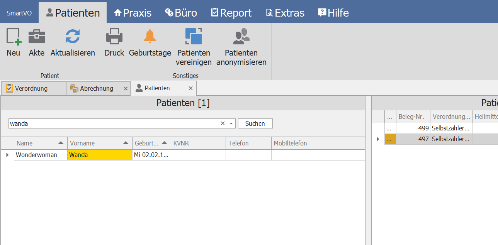Viewport: 498px width, 245px height.
Task: Click the row indicator arrow for Beleg 497
Action: pos(378,139)
